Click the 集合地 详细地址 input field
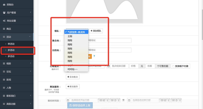This screenshot has width=203, height=109. point(110,40)
